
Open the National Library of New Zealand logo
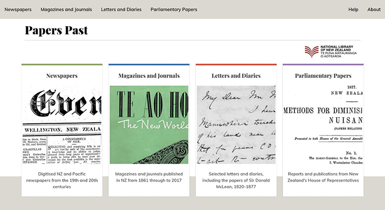[331, 52]
